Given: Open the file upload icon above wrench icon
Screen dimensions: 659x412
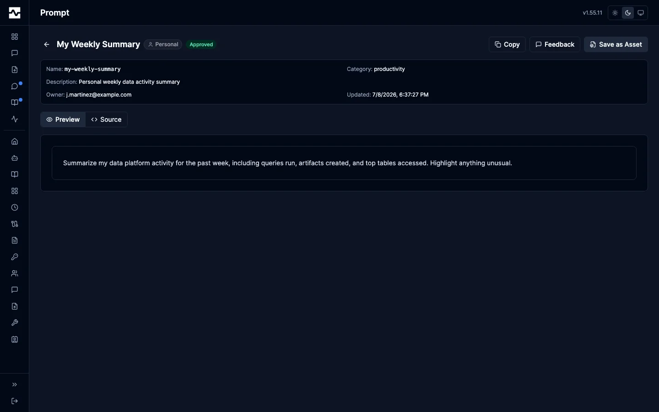Looking at the screenshot, I should [15, 306].
